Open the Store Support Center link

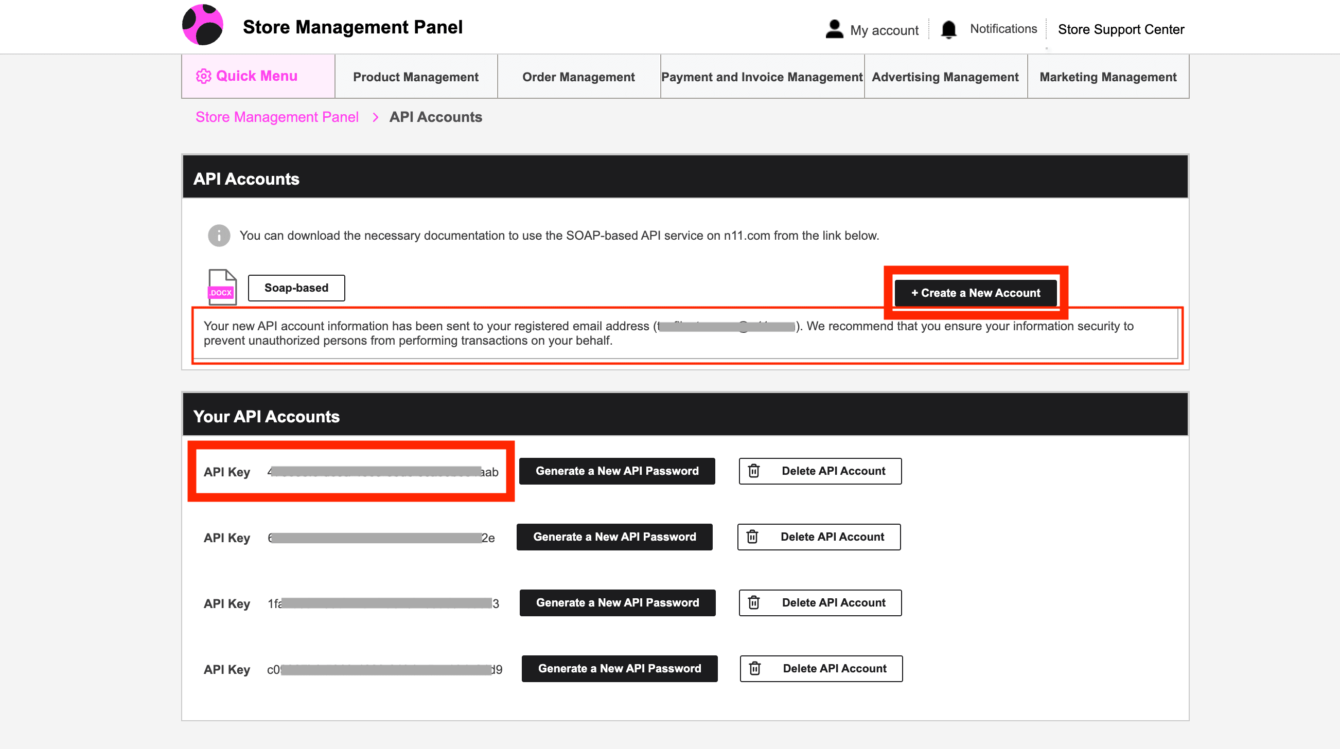pos(1120,29)
